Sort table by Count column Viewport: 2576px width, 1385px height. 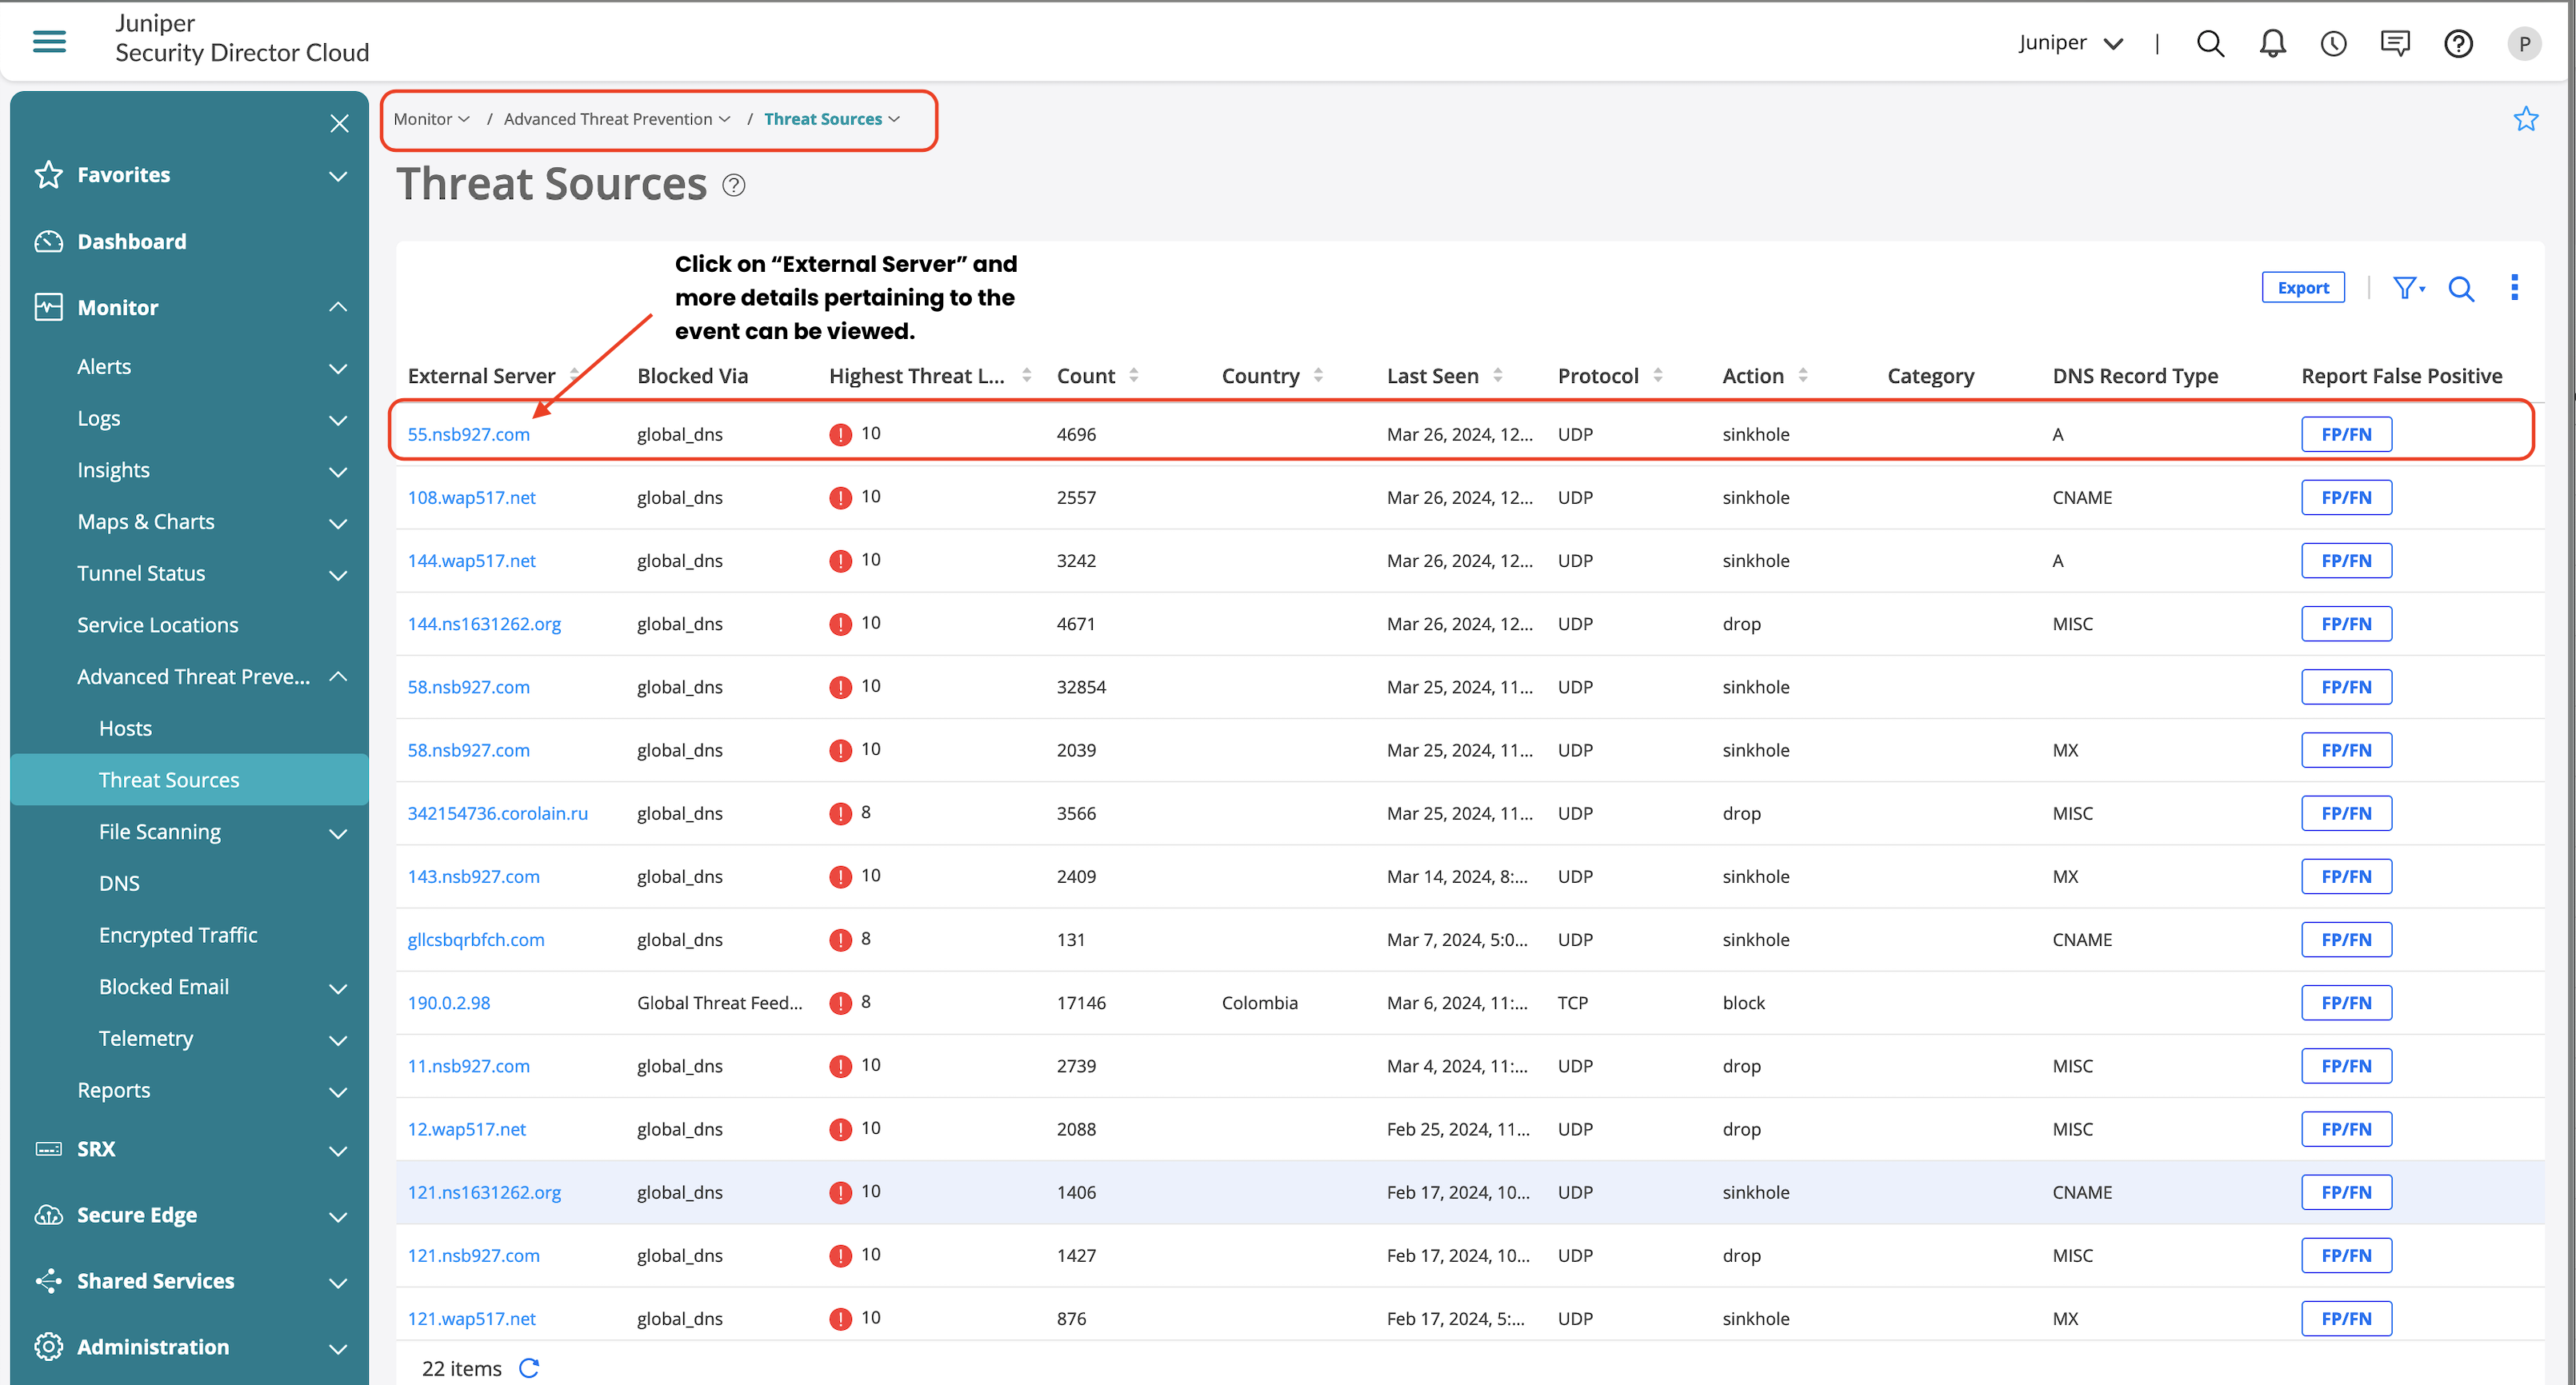(x=1133, y=375)
